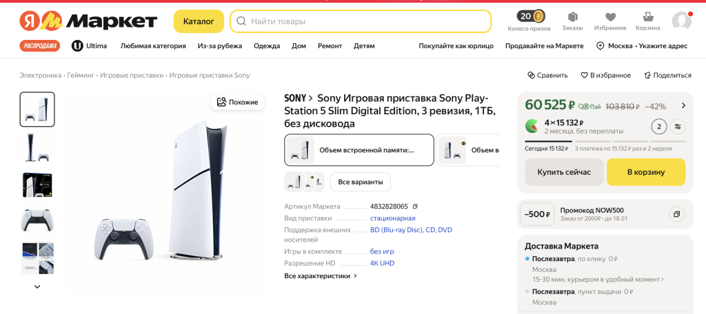706x314 pixels.
Task: Toggle Сравнить for this product
Action: [x=547, y=75]
